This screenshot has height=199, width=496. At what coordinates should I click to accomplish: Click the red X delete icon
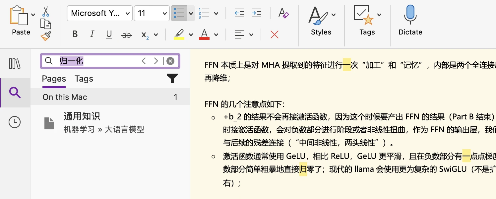[x=275, y=34]
